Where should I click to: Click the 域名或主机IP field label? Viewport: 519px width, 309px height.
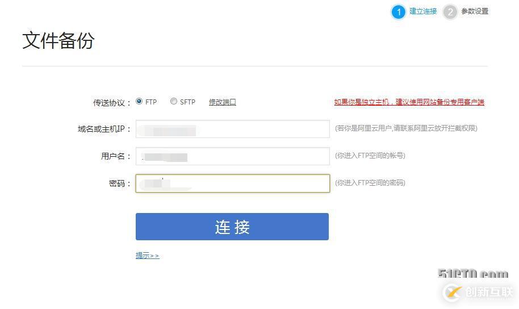(104, 129)
